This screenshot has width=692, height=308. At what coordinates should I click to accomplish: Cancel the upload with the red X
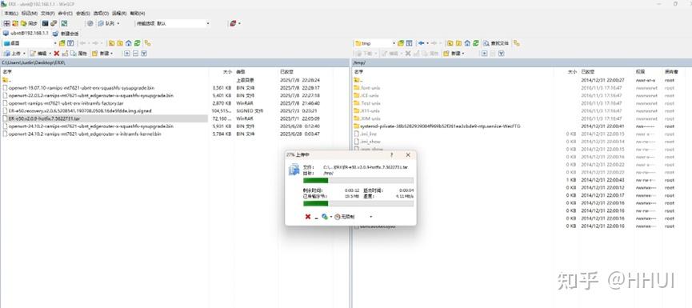coord(308,217)
